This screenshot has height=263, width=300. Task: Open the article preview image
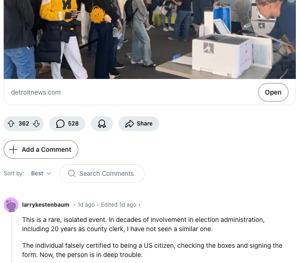150,39
